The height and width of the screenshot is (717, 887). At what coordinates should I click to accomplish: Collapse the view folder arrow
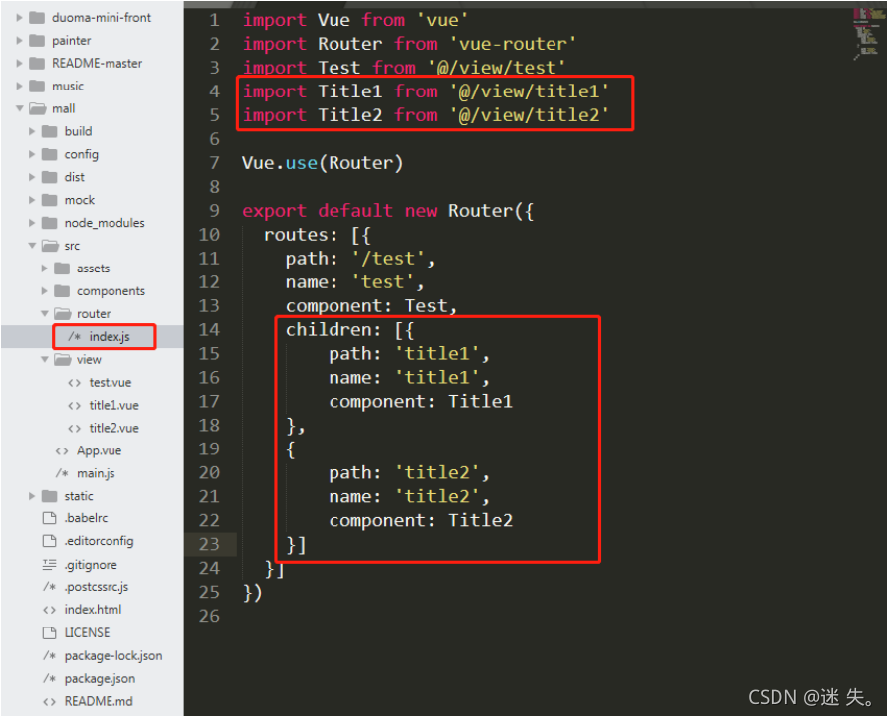(x=44, y=359)
